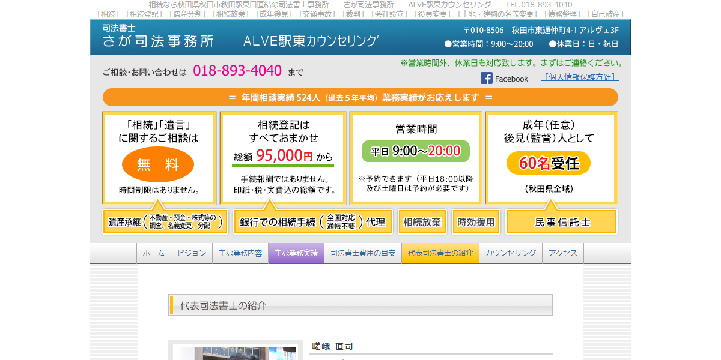Open the 司法書士費用の目安 tab
Image resolution: width=721 pixels, height=360 pixels.
click(x=364, y=253)
